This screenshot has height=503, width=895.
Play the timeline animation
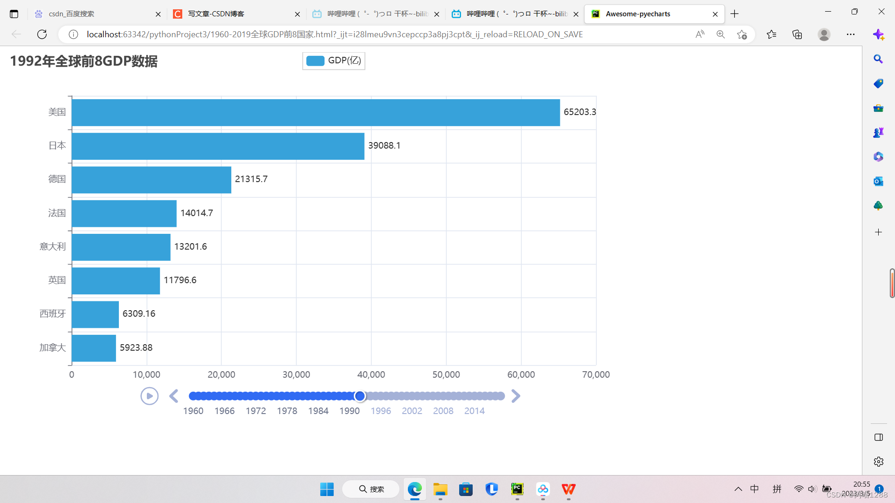coord(149,396)
